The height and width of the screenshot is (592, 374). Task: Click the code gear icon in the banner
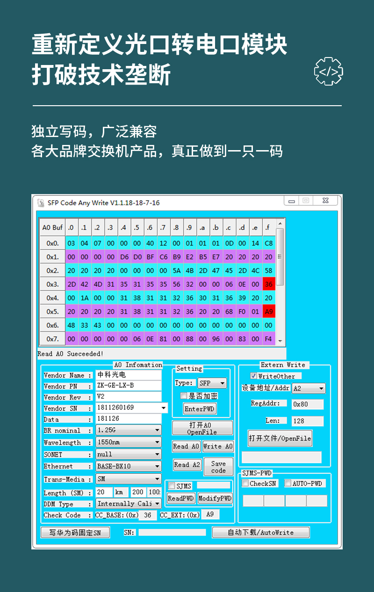pyautogui.click(x=328, y=72)
